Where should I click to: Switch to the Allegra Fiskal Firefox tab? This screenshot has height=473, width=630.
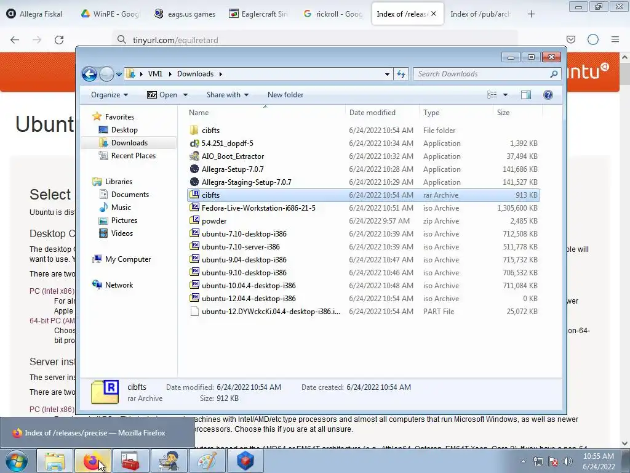click(35, 14)
